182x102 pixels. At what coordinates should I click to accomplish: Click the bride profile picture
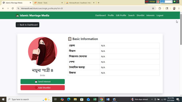point(43,51)
